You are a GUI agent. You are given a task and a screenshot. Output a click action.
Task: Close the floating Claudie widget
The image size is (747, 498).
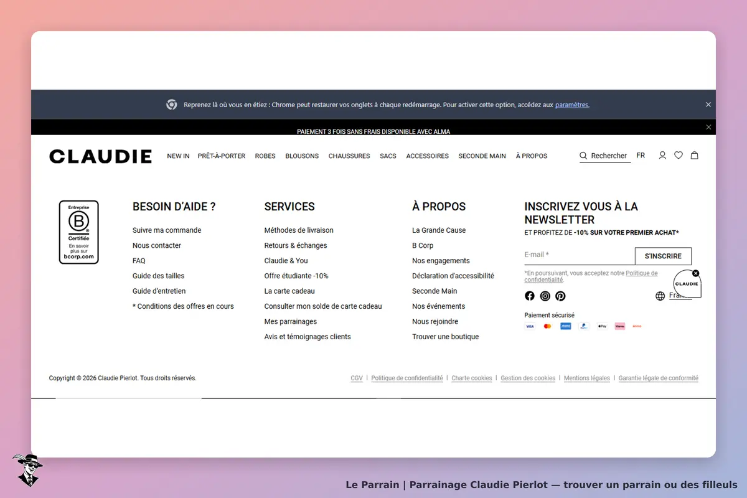pyautogui.click(x=696, y=273)
